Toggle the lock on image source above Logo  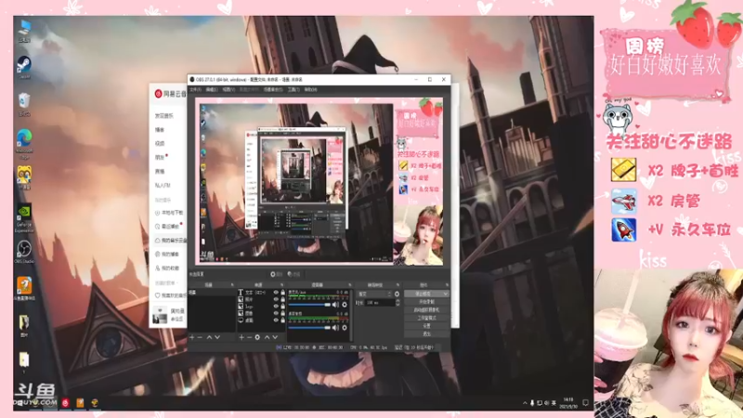pos(283,299)
